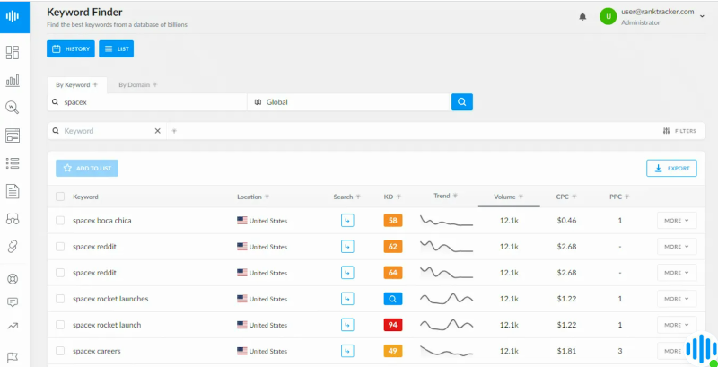
Task: Open the lifebuoy support icon in sidebar
Action: coord(13,279)
